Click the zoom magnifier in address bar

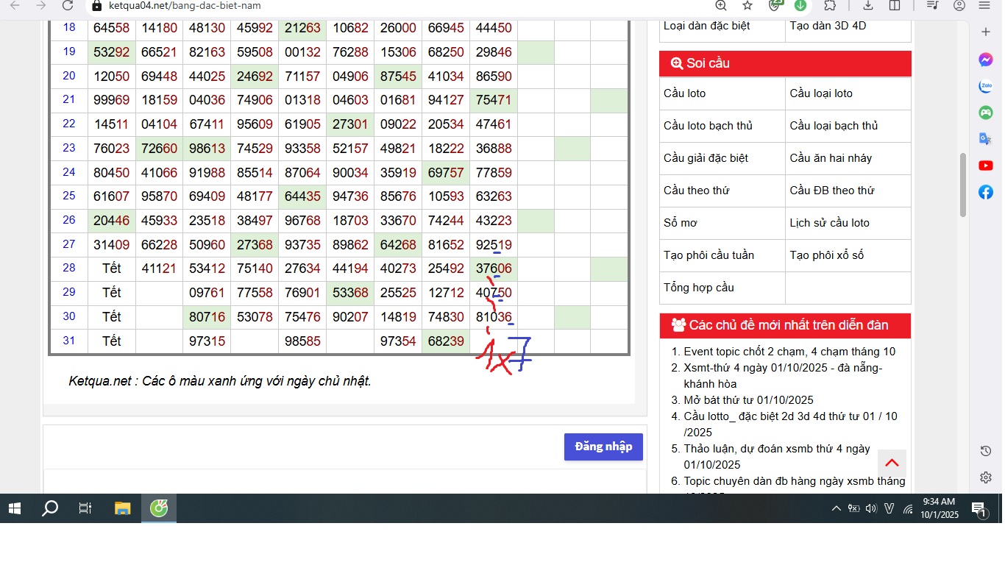(x=721, y=6)
